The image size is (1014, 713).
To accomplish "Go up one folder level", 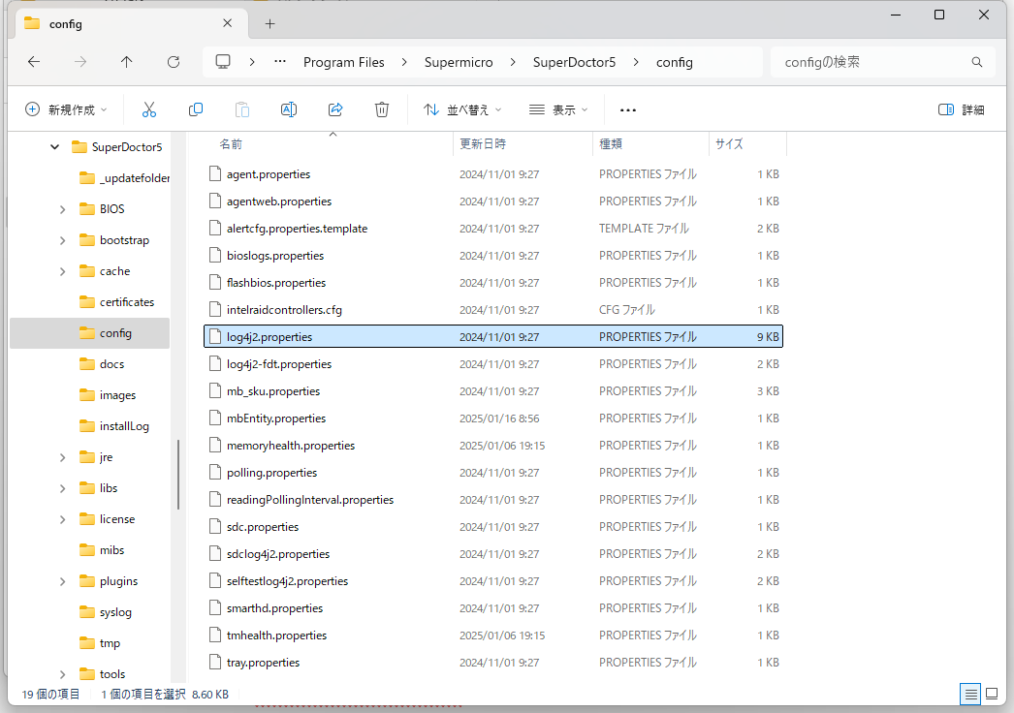I will coord(127,62).
